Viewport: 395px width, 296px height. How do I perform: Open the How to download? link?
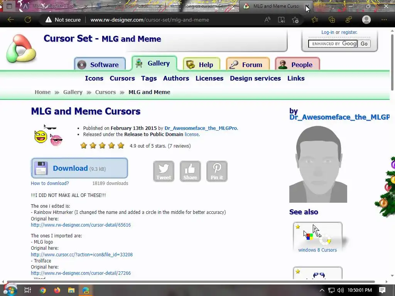tap(50, 183)
